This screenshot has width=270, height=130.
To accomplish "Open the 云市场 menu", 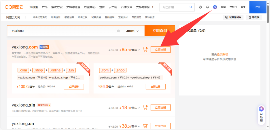I will pos(113,7).
